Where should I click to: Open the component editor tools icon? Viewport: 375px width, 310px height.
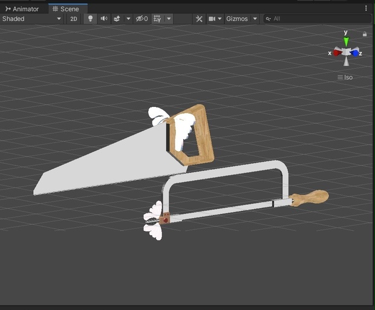[x=199, y=19]
